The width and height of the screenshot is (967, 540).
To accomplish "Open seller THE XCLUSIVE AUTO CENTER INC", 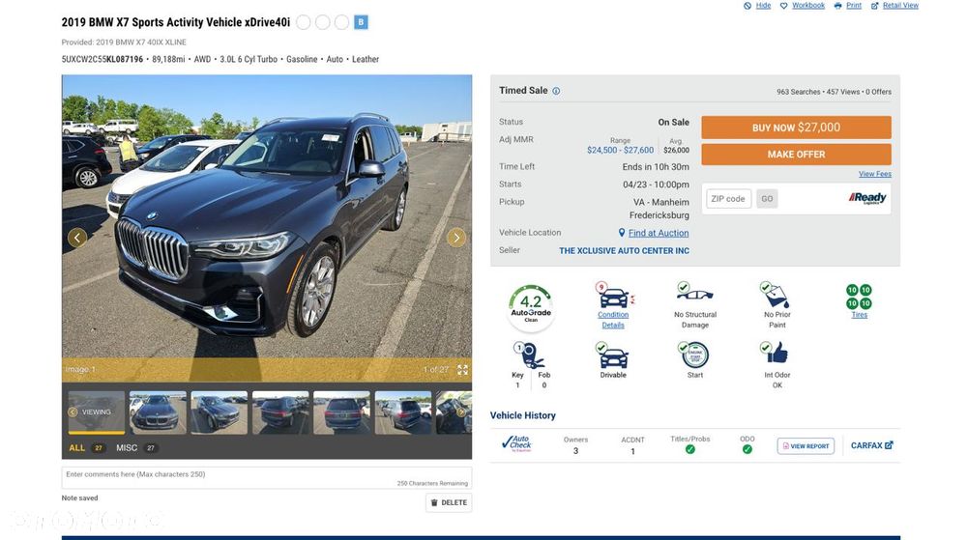I will tap(624, 250).
